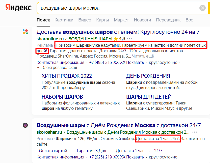Open the Переводчик tab
Screen dimensions: 210x163
pyautogui.click(x=168, y=20)
